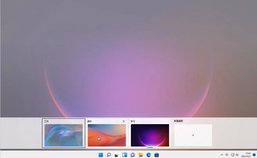Open Microsoft Store from taskbar
257x158 pixels.
[157, 155]
